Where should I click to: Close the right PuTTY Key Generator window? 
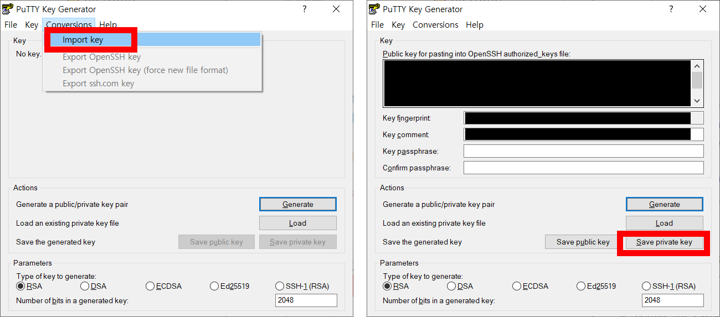pos(703,9)
